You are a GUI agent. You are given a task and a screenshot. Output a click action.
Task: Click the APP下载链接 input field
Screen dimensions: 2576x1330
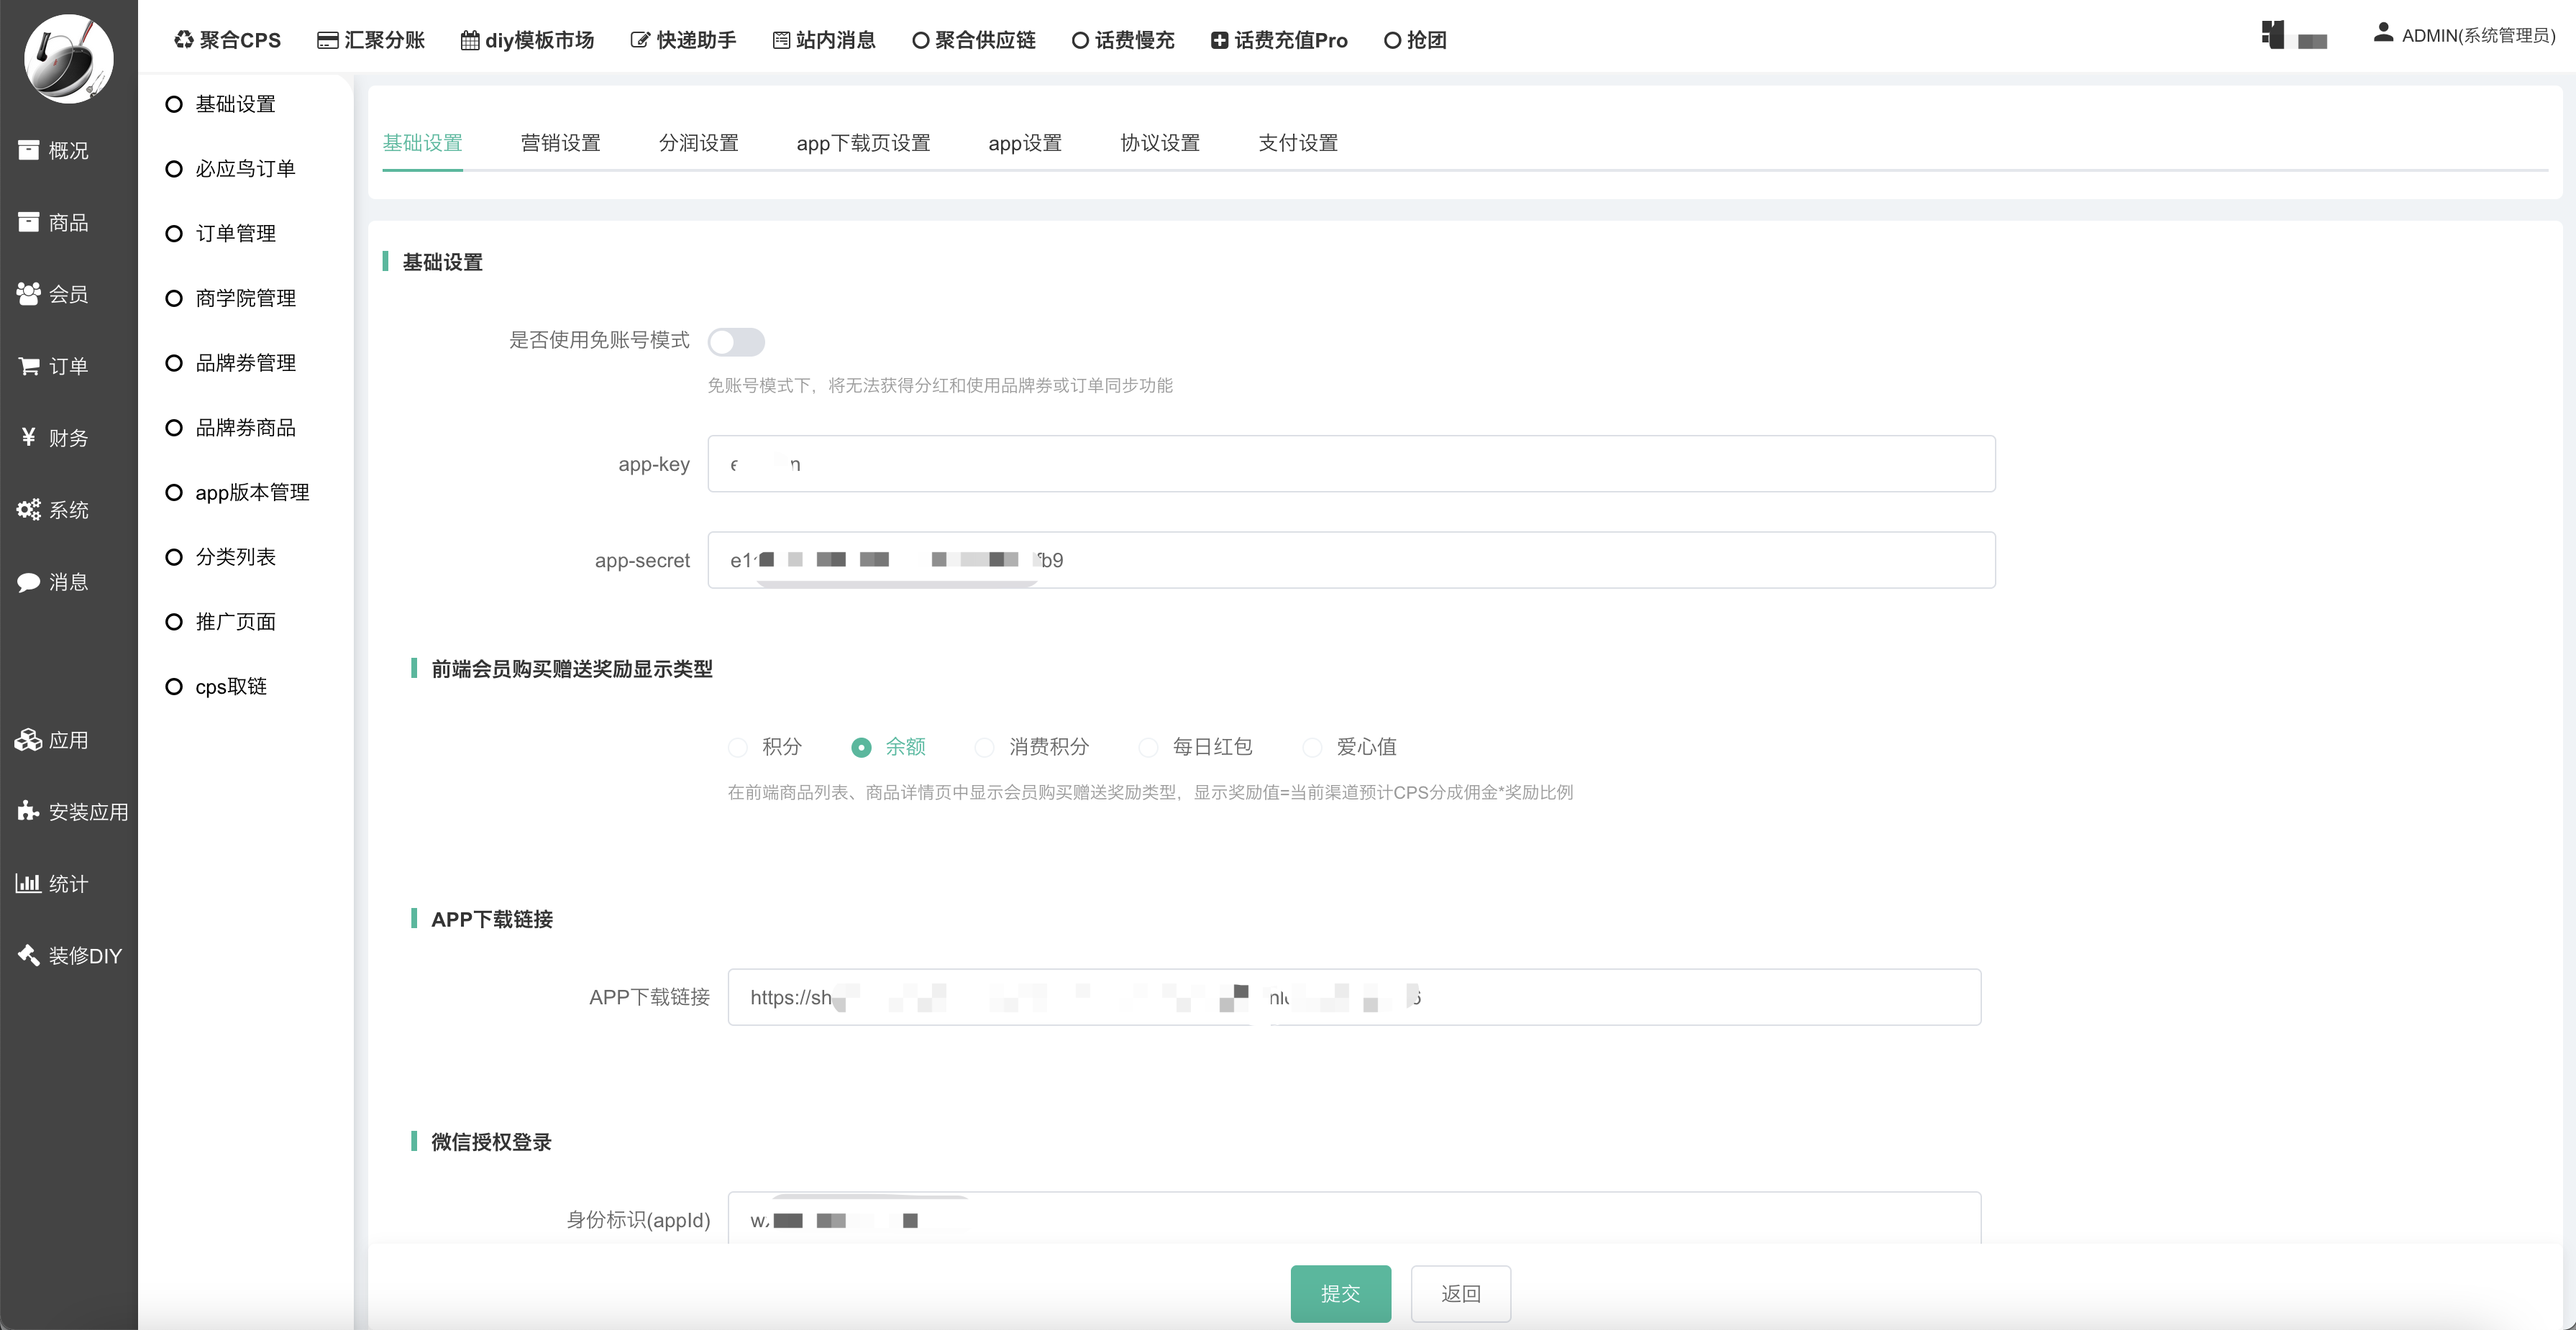pyautogui.click(x=1355, y=997)
